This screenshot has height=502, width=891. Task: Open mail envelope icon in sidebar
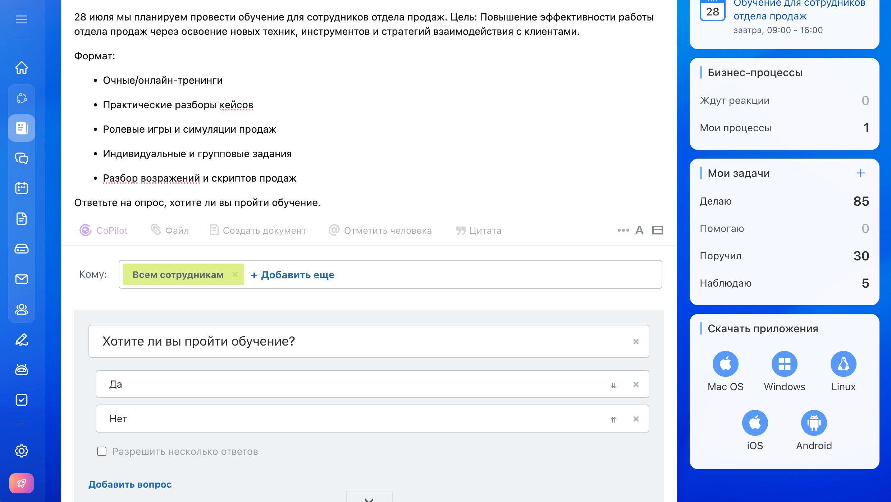(x=22, y=279)
